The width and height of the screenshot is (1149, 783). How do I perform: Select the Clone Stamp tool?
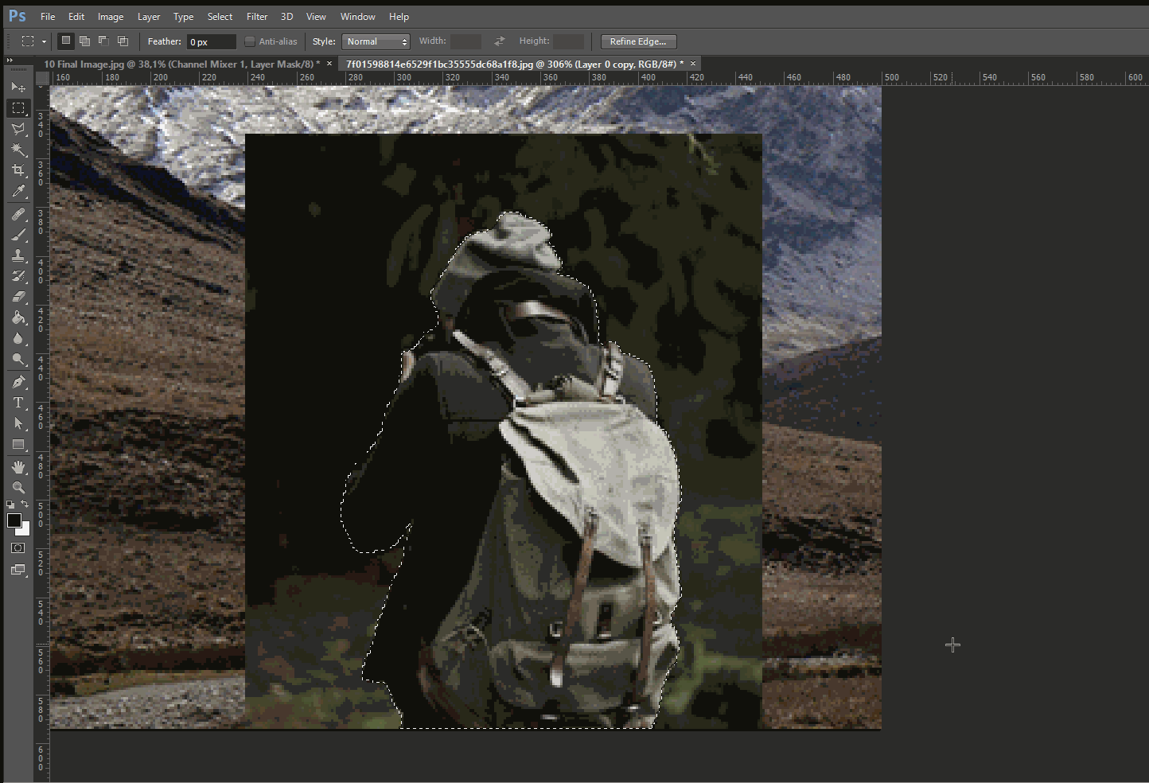click(x=18, y=255)
